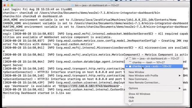The image size is (192, 108).
Task: Click the bin folder proxy icon in title bar
Action: coord(73,5)
